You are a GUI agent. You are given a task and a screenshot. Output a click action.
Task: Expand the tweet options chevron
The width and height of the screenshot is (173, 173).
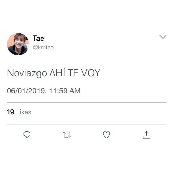click(x=163, y=37)
